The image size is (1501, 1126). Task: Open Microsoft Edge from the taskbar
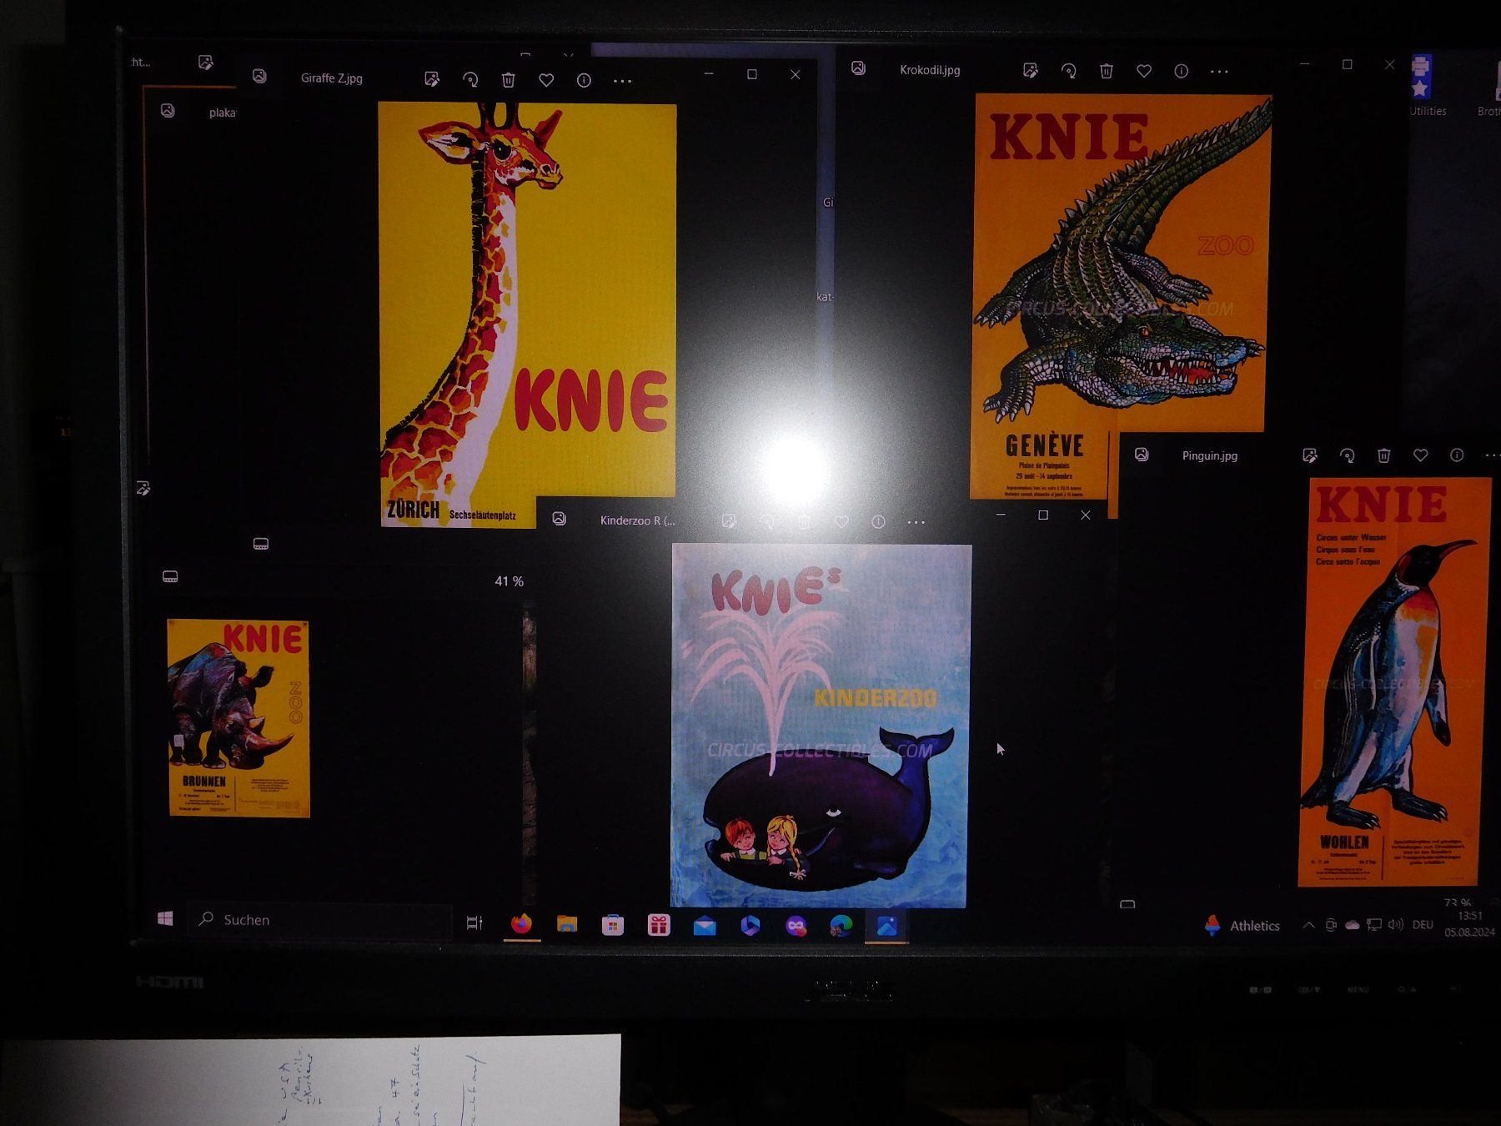click(x=841, y=926)
